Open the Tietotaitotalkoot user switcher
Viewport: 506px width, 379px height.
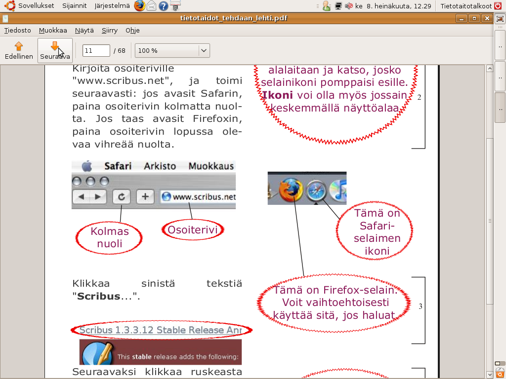tap(466, 6)
